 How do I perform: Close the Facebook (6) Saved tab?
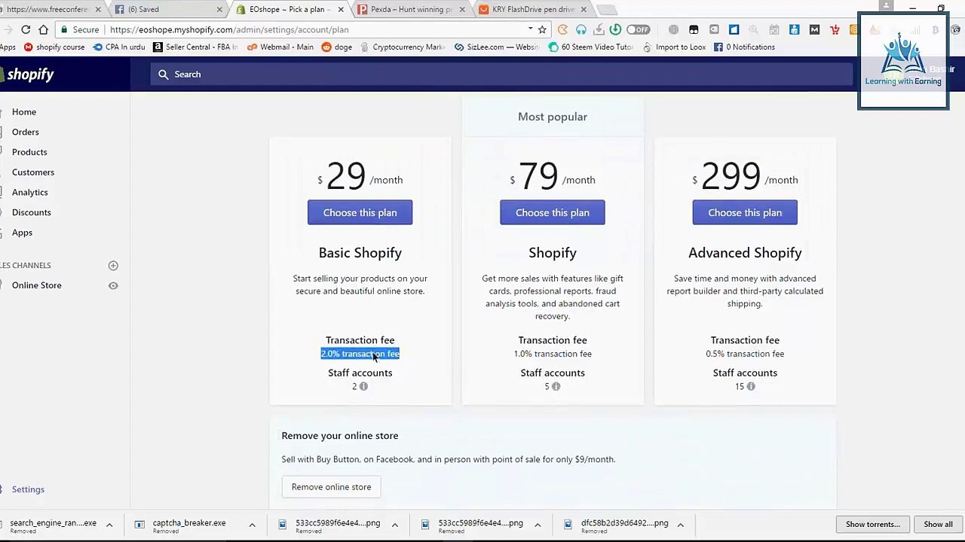(219, 10)
